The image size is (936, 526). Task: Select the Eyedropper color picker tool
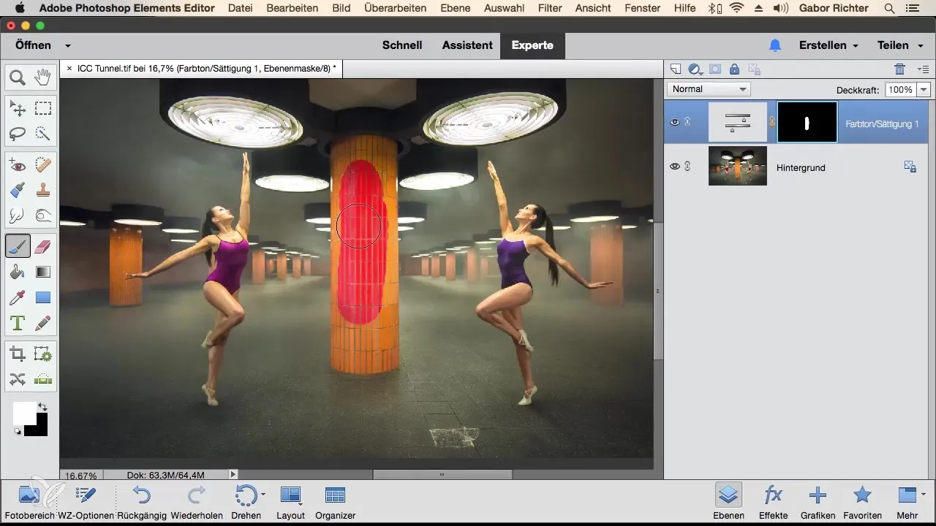[18, 297]
